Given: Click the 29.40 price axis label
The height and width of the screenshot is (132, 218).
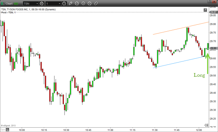Looking at the screenshot, I should [x=213, y=93].
